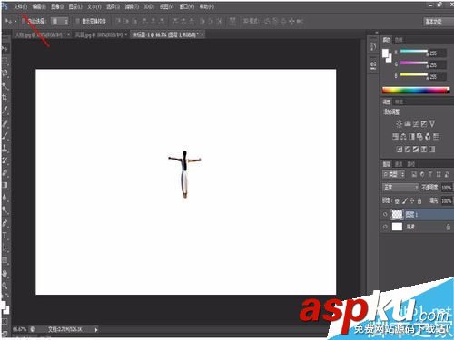Select the Eraser tool

5,173
